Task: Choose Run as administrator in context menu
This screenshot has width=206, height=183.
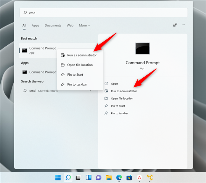Action: click(80, 55)
